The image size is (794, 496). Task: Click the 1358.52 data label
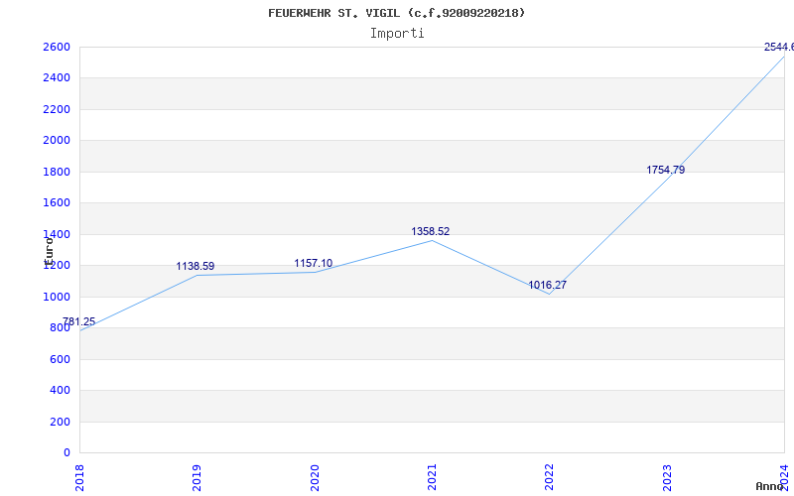pyautogui.click(x=431, y=231)
